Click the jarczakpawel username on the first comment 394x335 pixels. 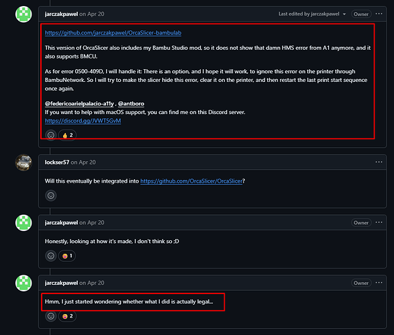tap(61, 14)
